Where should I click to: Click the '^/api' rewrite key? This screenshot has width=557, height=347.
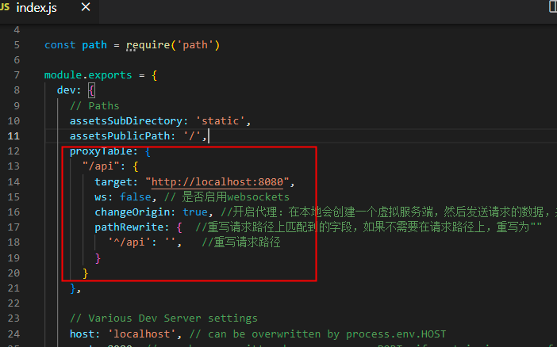coord(129,242)
